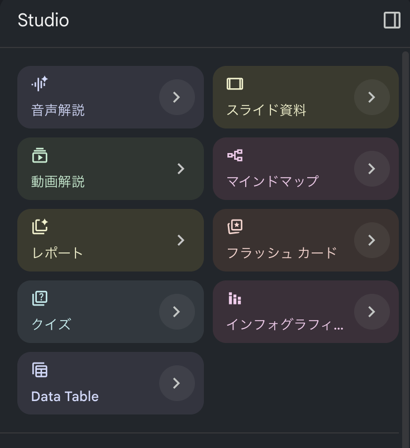
Task: Click the flashcard star icon
Action: (x=235, y=227)
